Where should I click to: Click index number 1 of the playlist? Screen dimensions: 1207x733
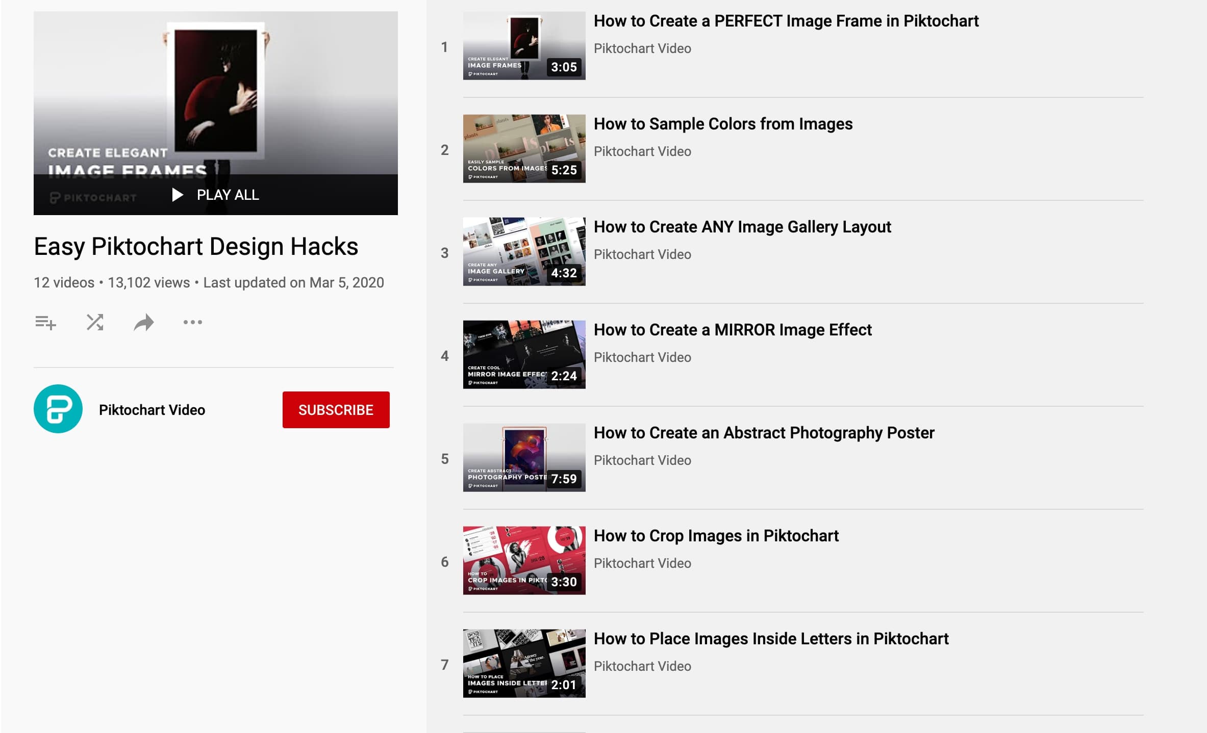pos(444,47)
